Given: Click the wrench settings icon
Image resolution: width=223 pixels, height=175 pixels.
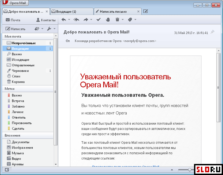Looking at the screenshot, I should click(x=49, y=29).
